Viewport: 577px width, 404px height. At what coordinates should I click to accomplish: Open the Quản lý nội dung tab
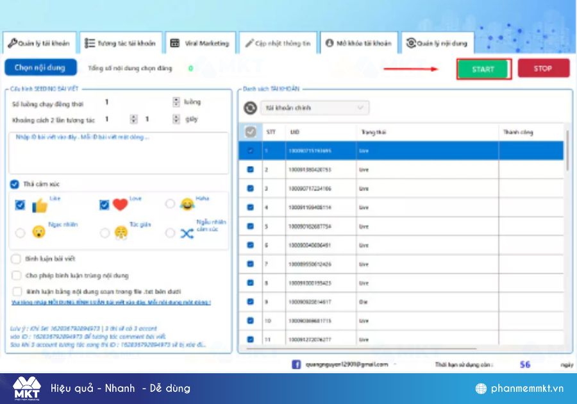click(436, 43)
